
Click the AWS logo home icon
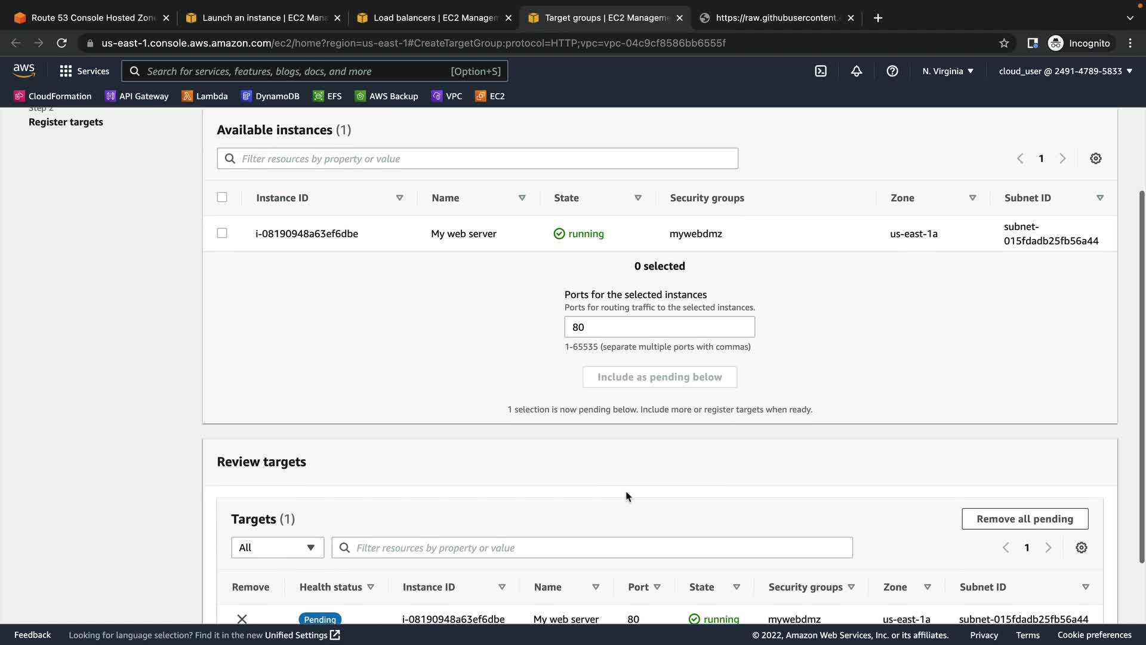click(24, 70)
